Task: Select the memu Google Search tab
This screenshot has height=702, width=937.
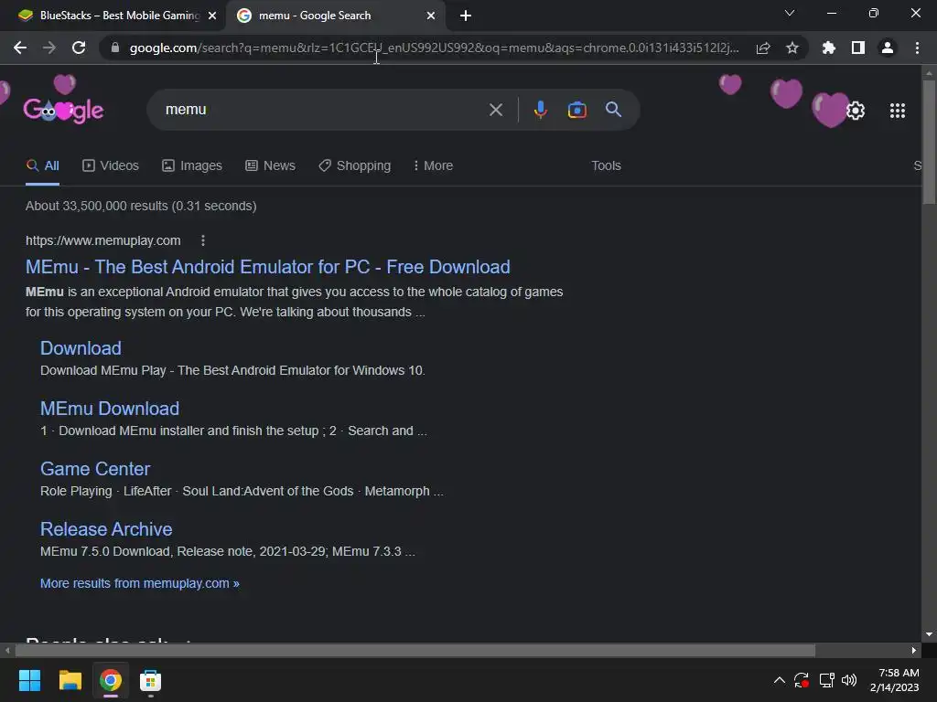Action: coord(336,16)
